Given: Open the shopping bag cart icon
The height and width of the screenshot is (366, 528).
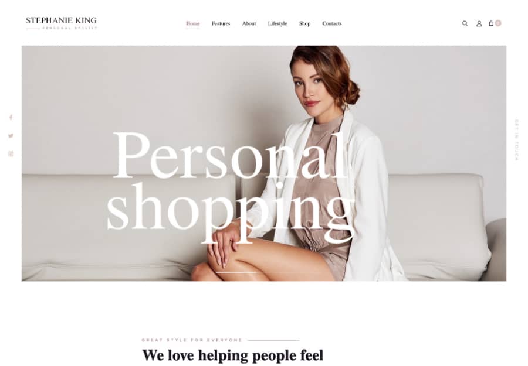Looking at the screenshot, I should [x=491, y=23].
